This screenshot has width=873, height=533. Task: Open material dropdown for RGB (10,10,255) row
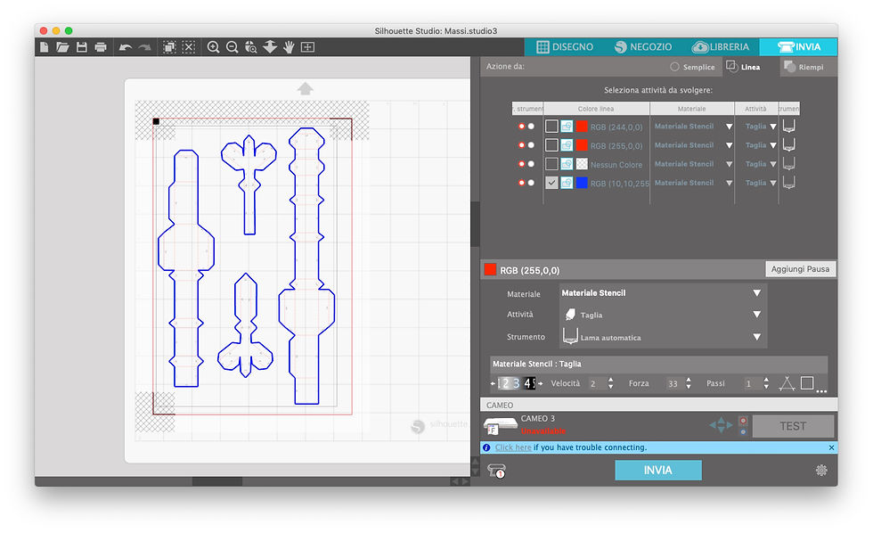click(x=729, y=184)
